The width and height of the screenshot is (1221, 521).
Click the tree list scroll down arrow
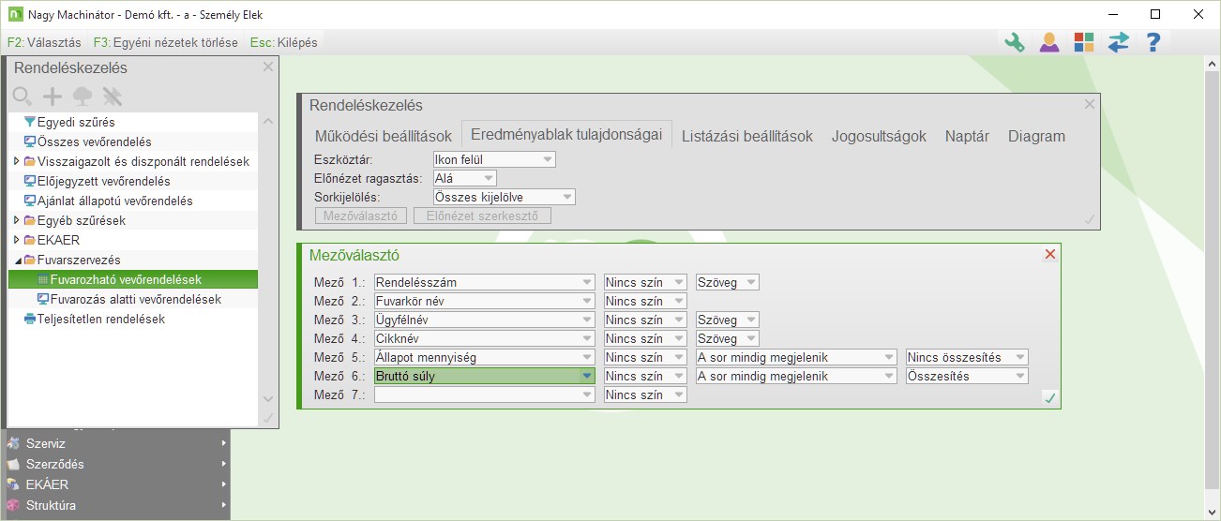coord(268,398)
